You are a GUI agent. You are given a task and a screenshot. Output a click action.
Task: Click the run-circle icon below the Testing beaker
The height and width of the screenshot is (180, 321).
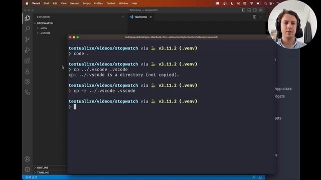point(27,81)
